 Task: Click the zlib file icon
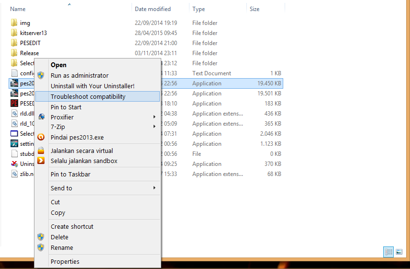[x=14, y=174]
